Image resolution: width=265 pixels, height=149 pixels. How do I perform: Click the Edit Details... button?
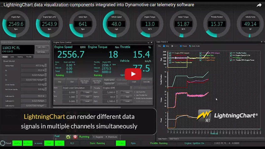click(42, 52)
